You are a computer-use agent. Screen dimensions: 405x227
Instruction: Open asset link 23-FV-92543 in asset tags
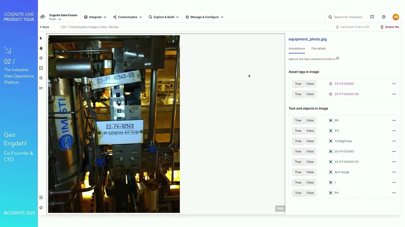point(344,84)
